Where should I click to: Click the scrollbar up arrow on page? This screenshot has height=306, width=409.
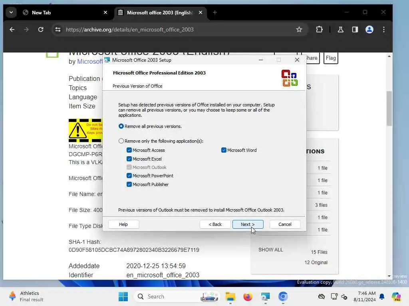pyautogui.click(x=389, y=57)
